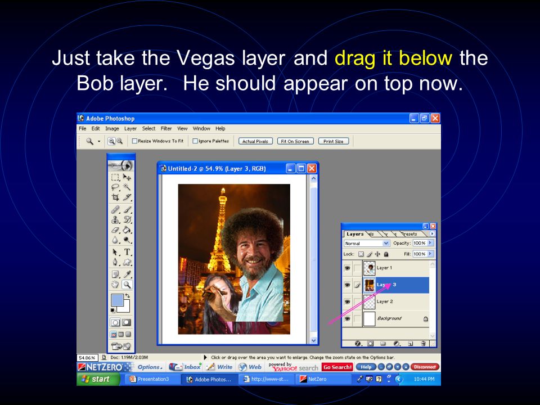Select the Magic Wand tool
Viewport: 540px width, 405px height.
127,187
